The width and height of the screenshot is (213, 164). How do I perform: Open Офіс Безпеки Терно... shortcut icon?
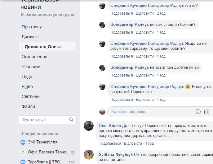coord(23,152)
